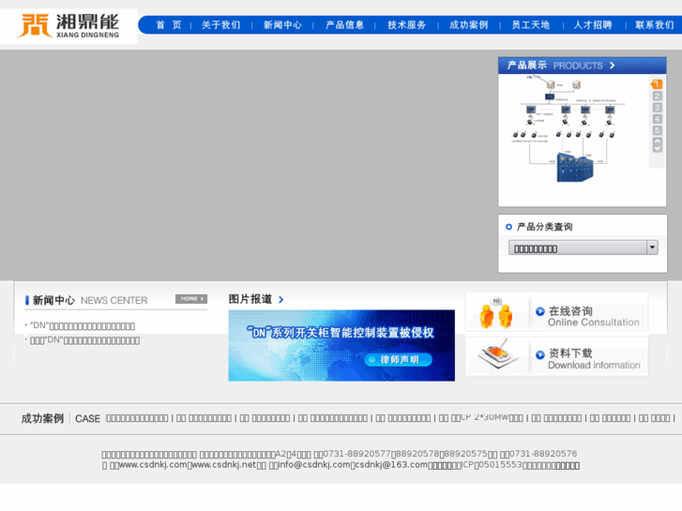Click the arrow next to 图片报道

(x=281, y=300)
